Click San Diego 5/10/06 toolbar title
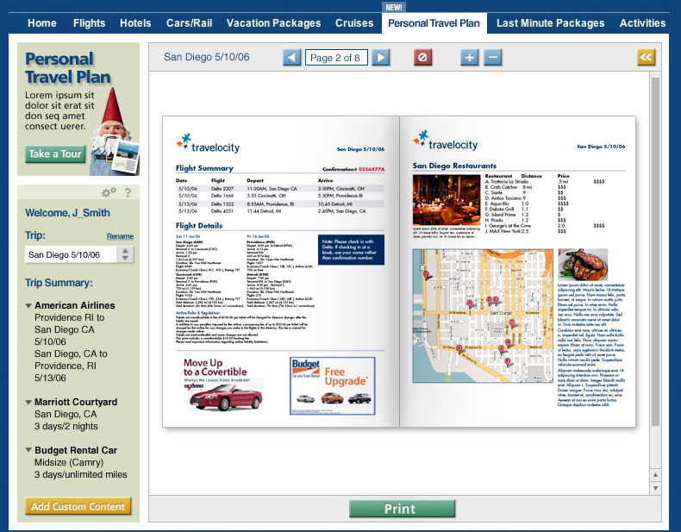Screen dimensions: 681x532 click(207, 57)
